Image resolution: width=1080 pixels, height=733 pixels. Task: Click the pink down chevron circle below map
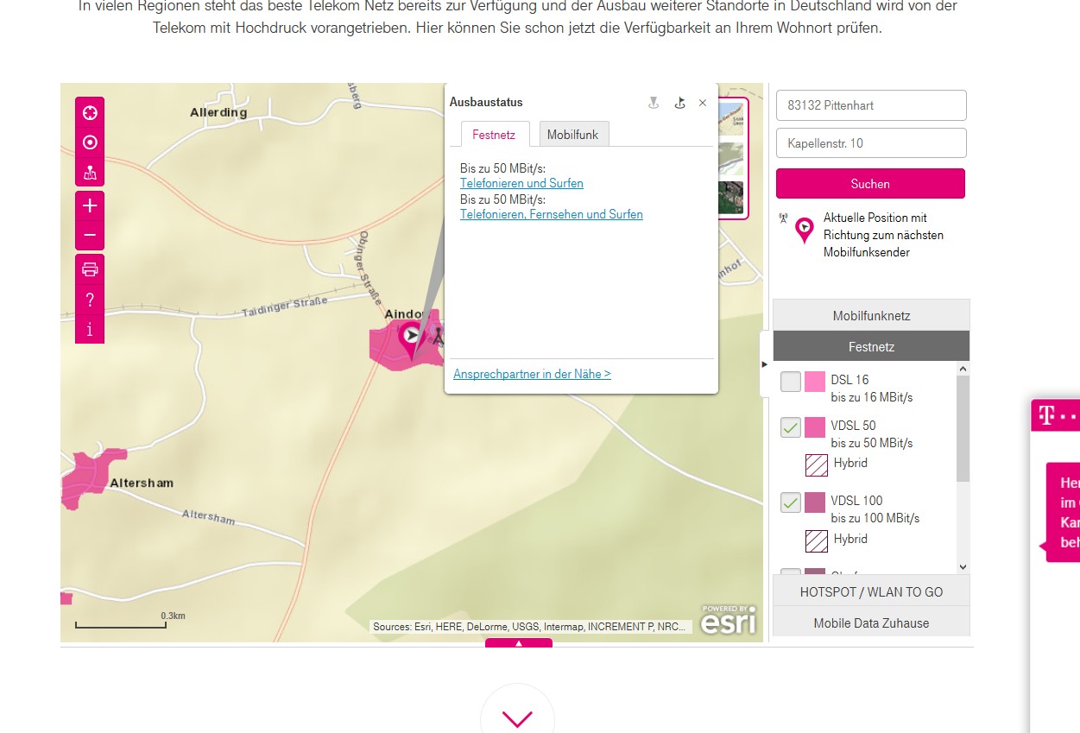(517, 717)
